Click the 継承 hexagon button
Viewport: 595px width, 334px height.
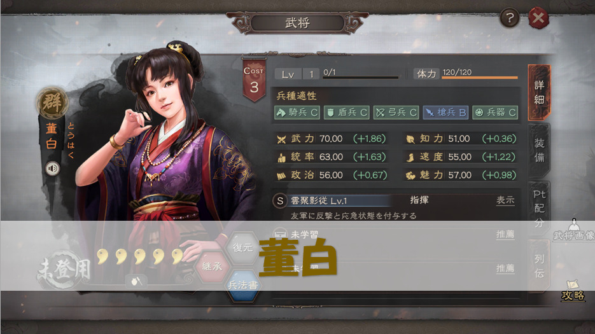click(x=212, y=267)
